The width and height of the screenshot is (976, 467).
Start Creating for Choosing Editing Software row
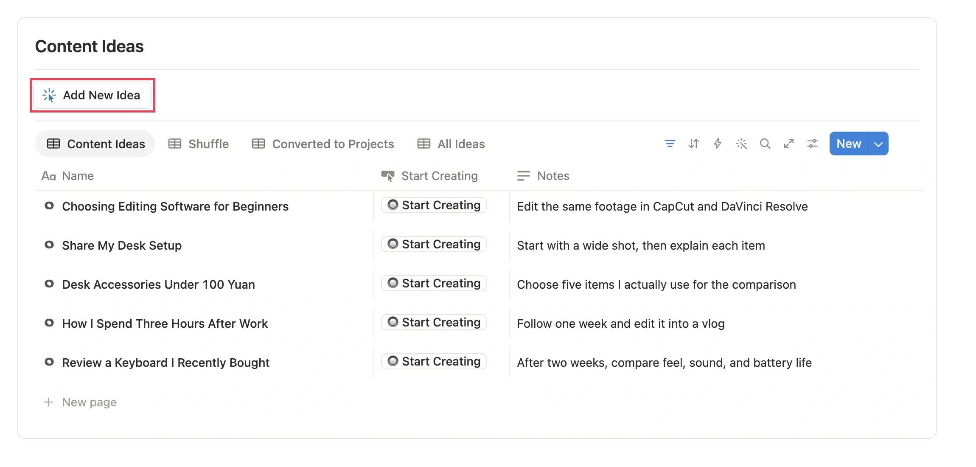click(434, 205)
